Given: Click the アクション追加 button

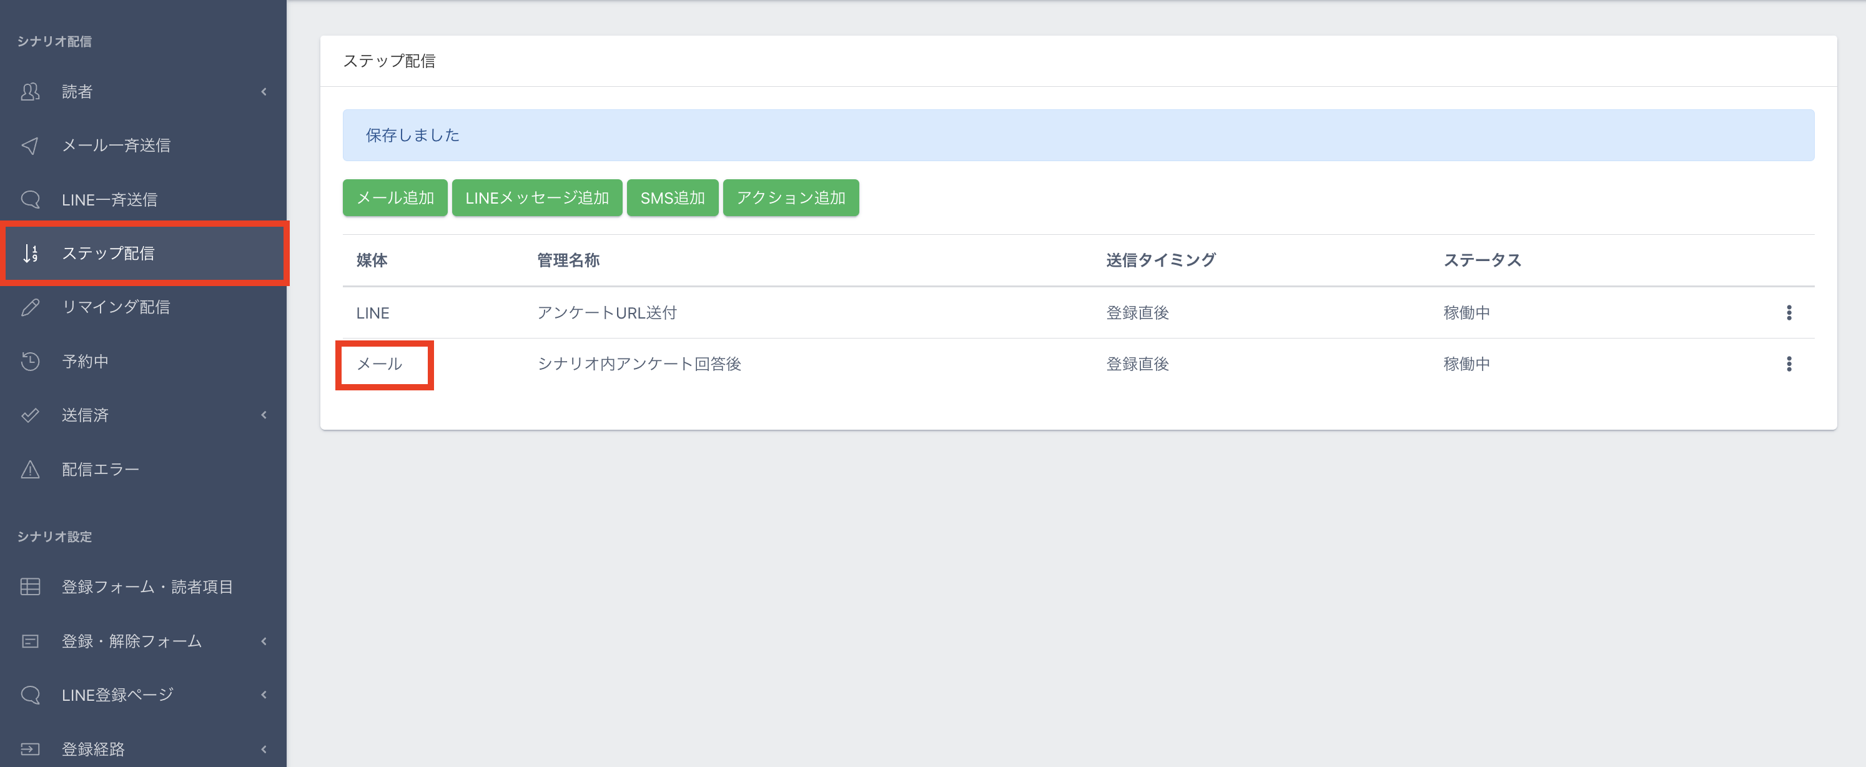Looking at the screenshot, I should tap(790, 198).
